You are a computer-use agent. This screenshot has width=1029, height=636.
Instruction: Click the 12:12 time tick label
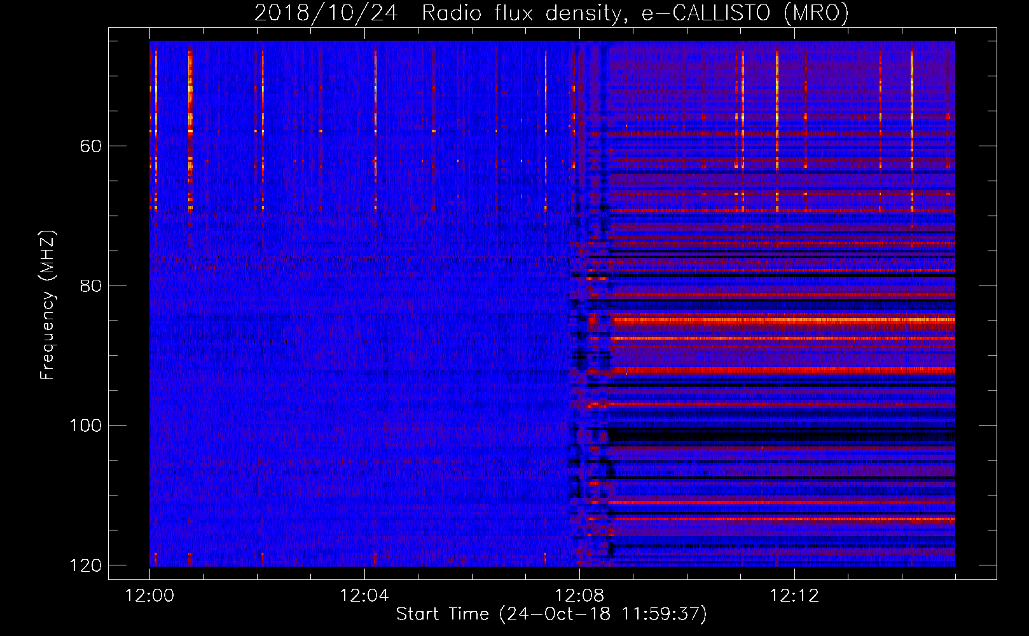point(794,595)
